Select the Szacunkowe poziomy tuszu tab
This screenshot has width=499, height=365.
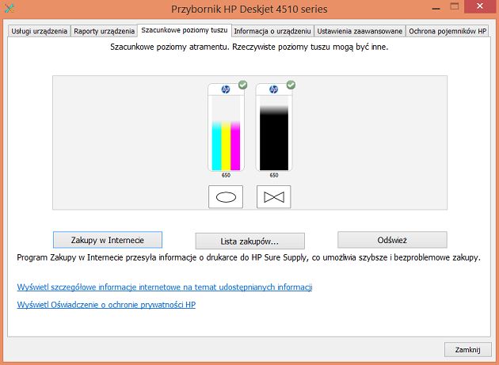click(x=185, y=30)
